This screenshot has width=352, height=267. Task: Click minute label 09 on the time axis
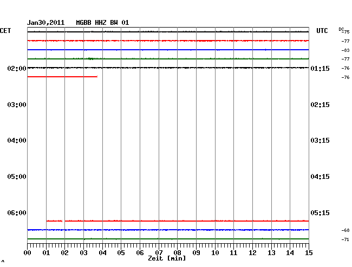coord(196,253)
